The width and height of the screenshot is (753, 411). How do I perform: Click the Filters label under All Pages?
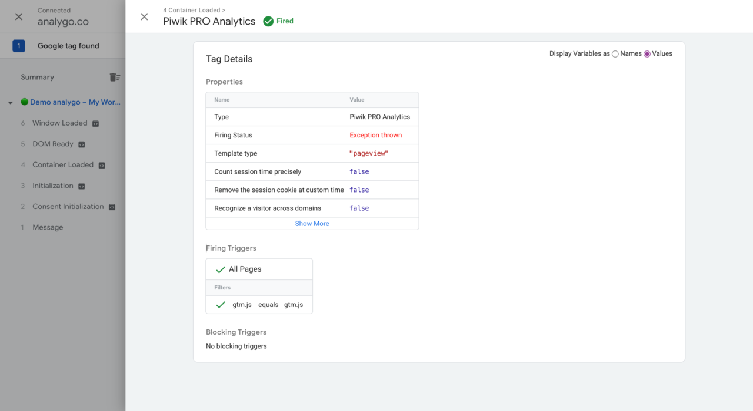point(222,288)
